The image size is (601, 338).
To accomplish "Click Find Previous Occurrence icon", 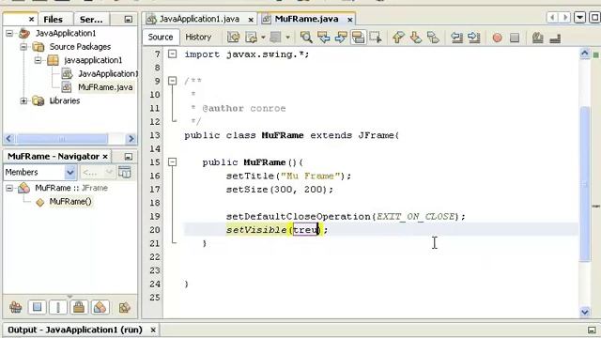I will (323, 38).
